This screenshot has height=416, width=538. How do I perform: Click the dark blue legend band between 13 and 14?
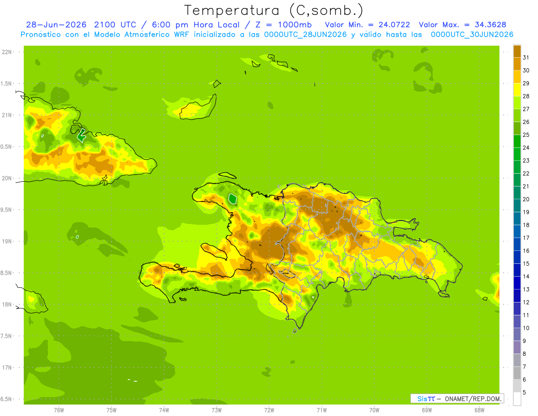click(x=517, y=283)
